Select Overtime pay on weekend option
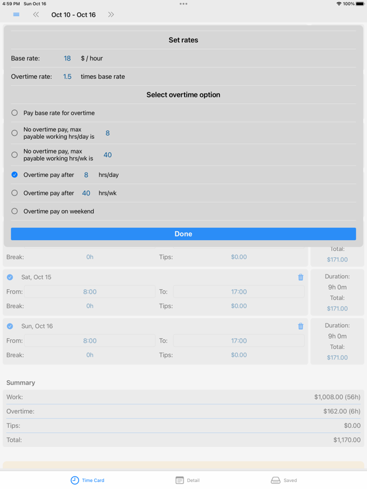Screen dimensions: 367x489 tap(15, 211)
